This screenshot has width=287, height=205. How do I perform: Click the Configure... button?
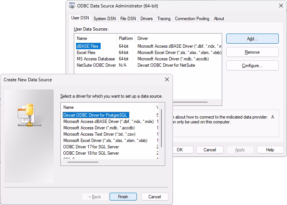(252, 66)
